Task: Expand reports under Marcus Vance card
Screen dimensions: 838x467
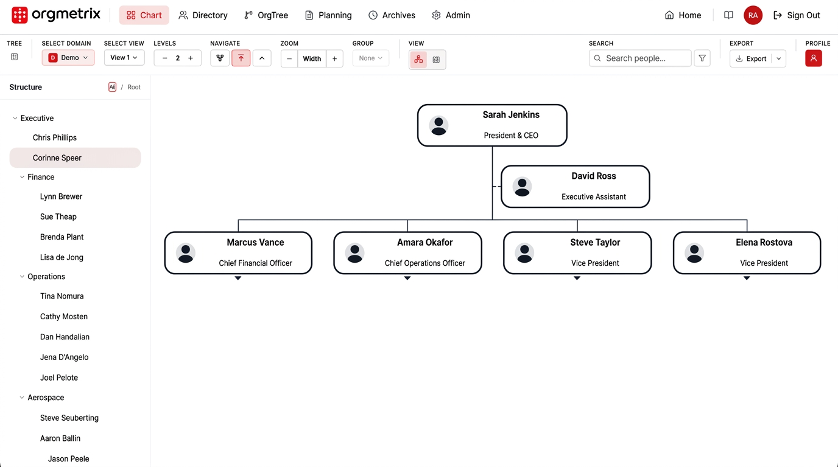Action: (x=238, y=278)
